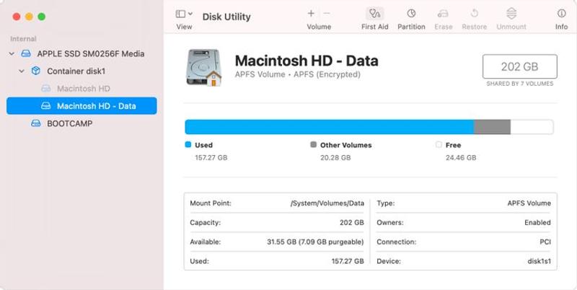Add a volume with the plus icon
The width and height of the screenshot is (577, 290).
[311, 14]
